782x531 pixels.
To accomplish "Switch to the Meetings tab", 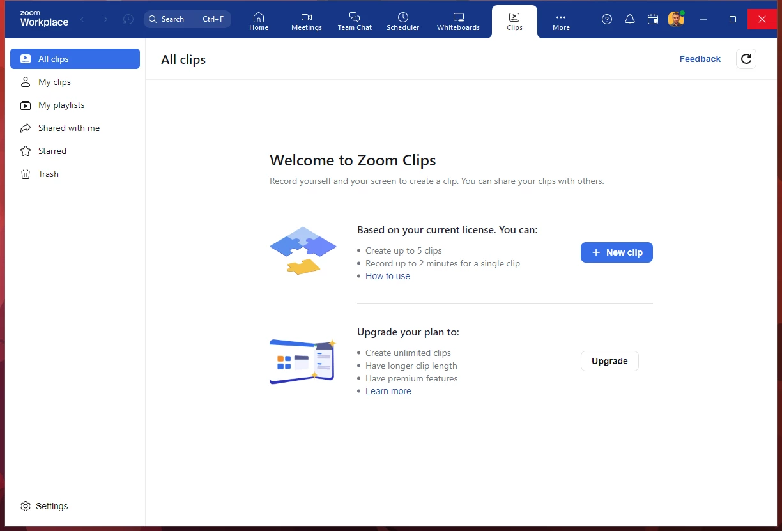I will pyautogui.click(x=307, y=22).
